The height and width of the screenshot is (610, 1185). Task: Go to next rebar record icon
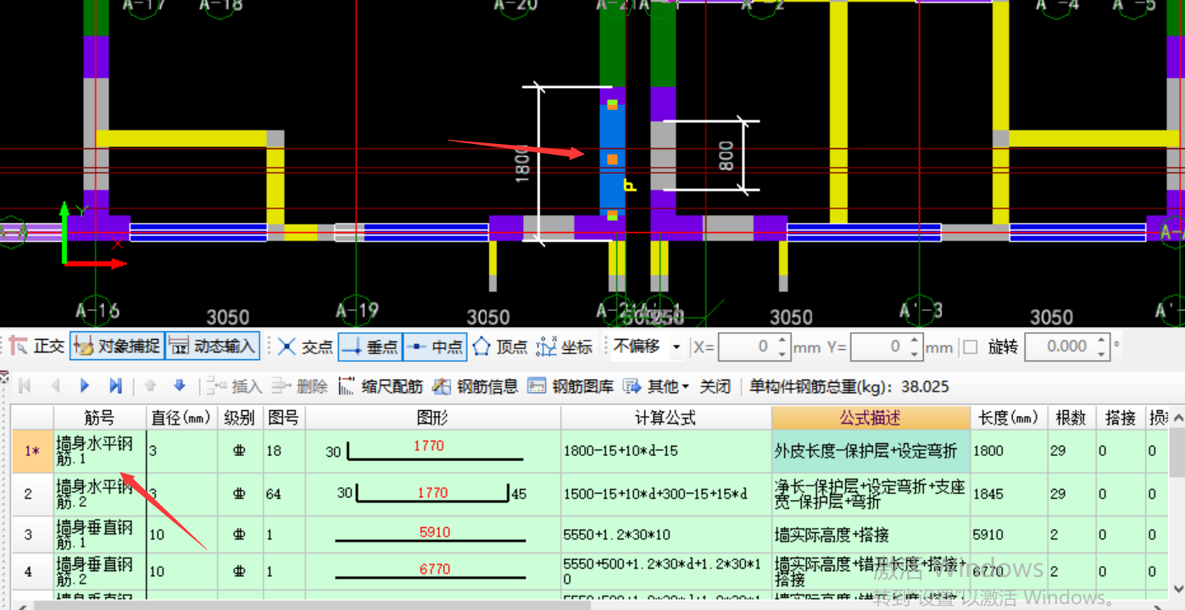pyautogui.click(x=85, y=386)
